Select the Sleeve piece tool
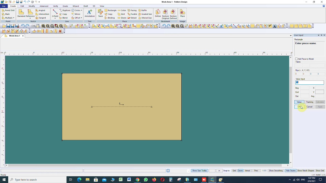Screen dimensions: 326x183 point(122,18)
